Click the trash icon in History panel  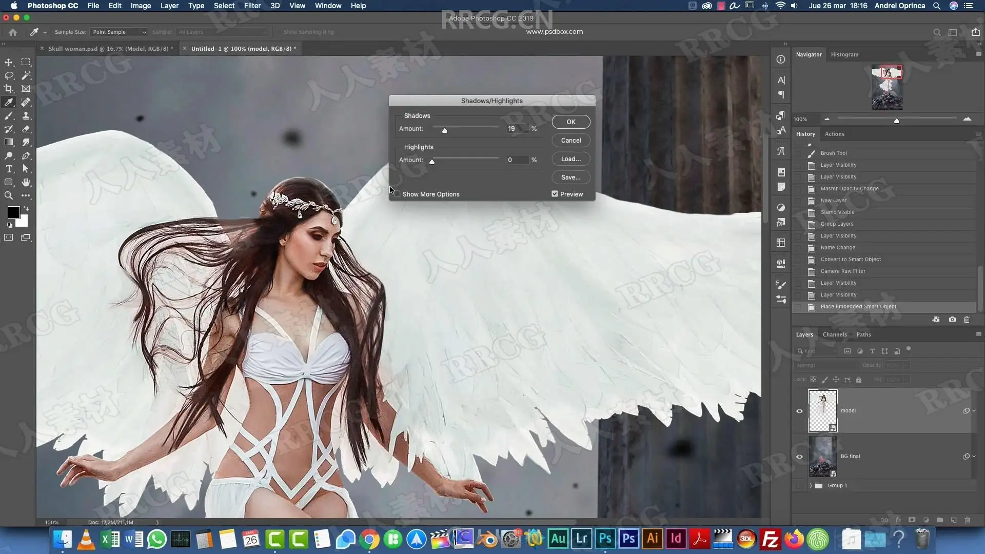pos(967,319)
